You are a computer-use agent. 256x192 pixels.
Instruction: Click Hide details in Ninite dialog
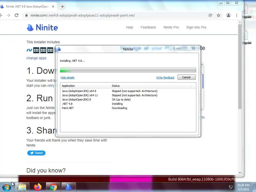[67, 77]
